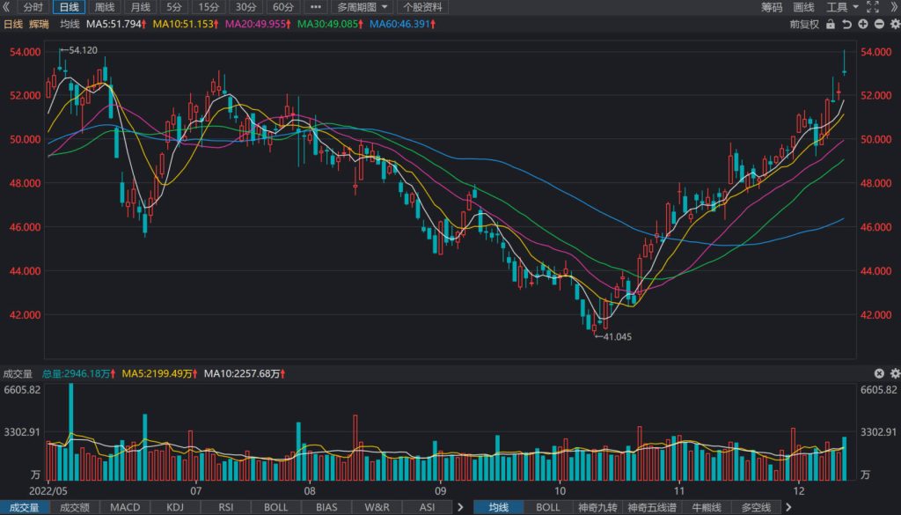901x515 pixels.
Task: Zoom in the chart with the plus icon
Action: coord(862,24)
